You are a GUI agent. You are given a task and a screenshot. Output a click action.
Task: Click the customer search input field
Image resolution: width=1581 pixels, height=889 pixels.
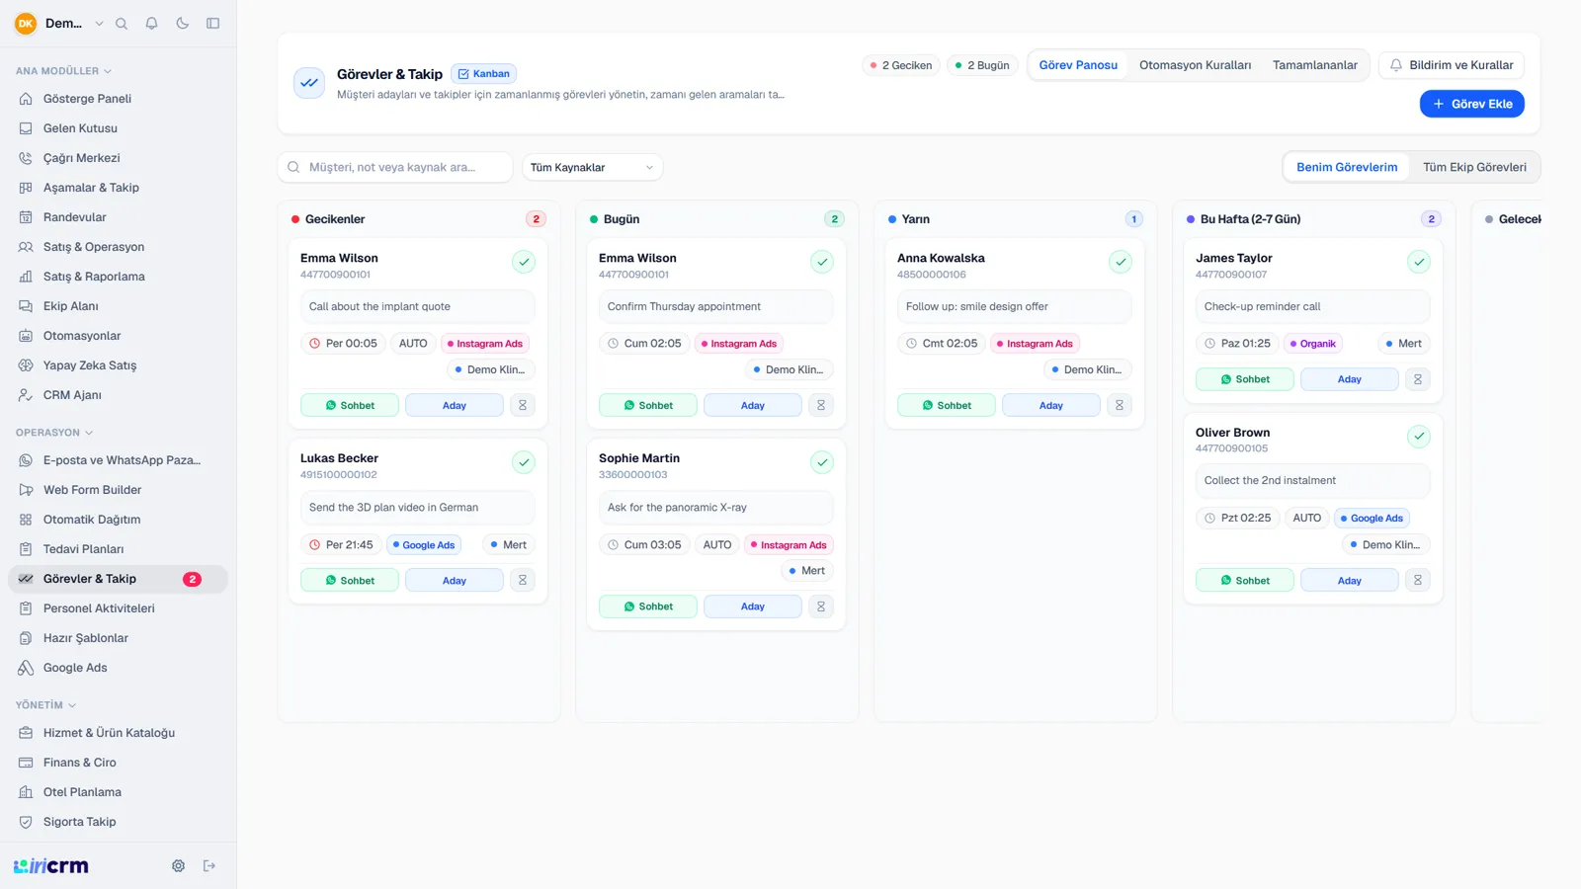(x=395, y=168)
